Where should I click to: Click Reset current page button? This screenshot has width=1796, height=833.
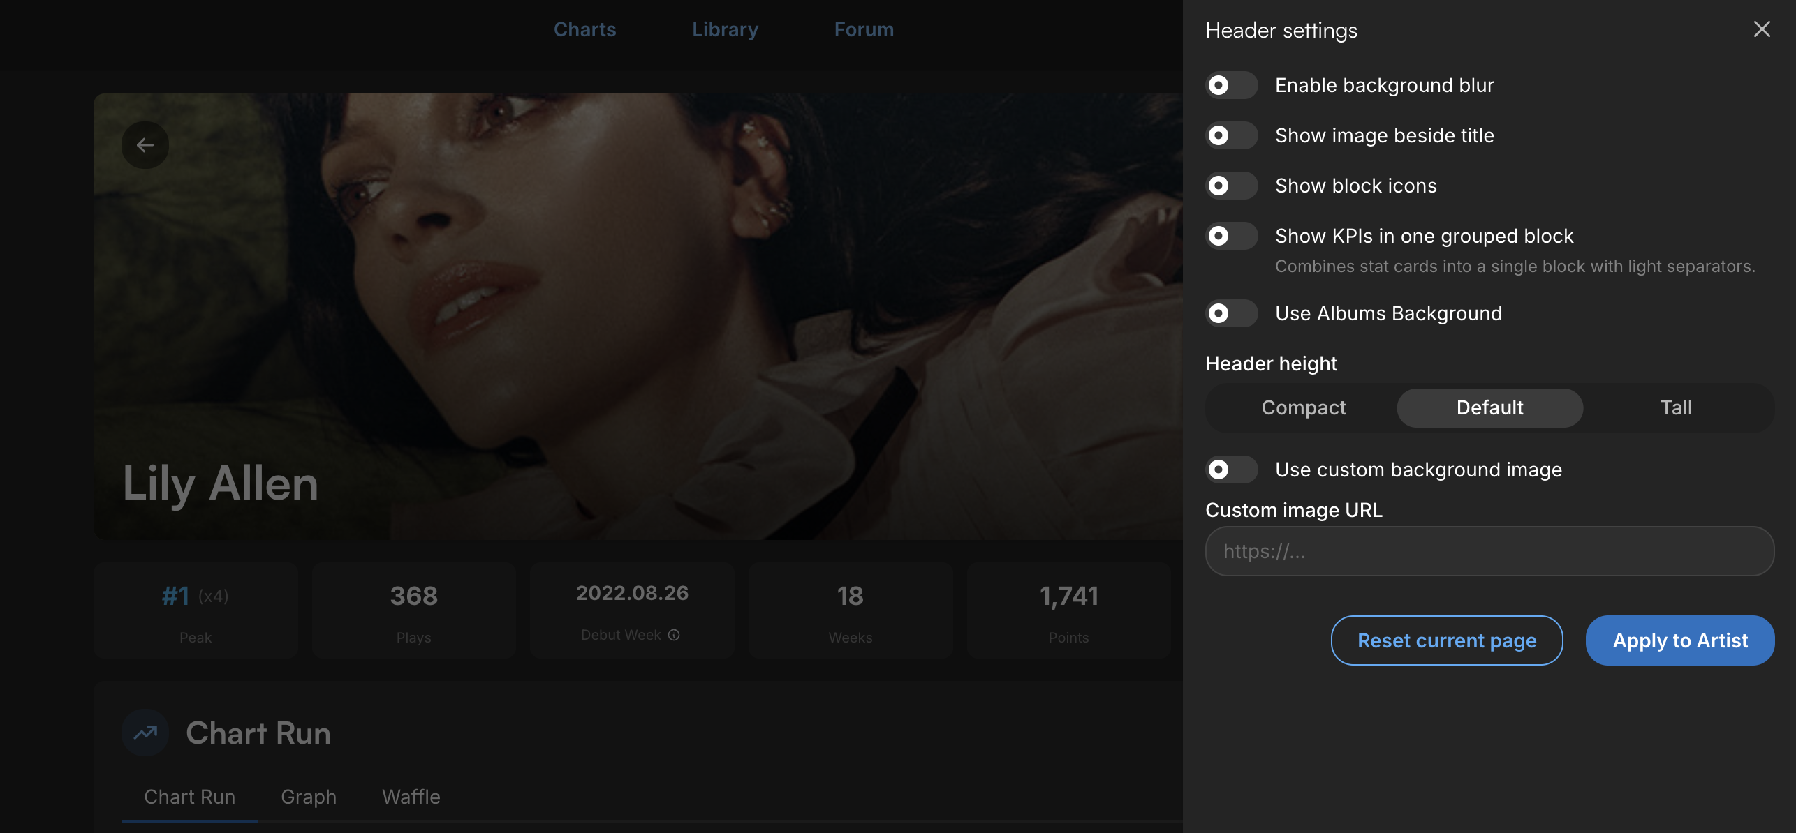point(1447,640)
